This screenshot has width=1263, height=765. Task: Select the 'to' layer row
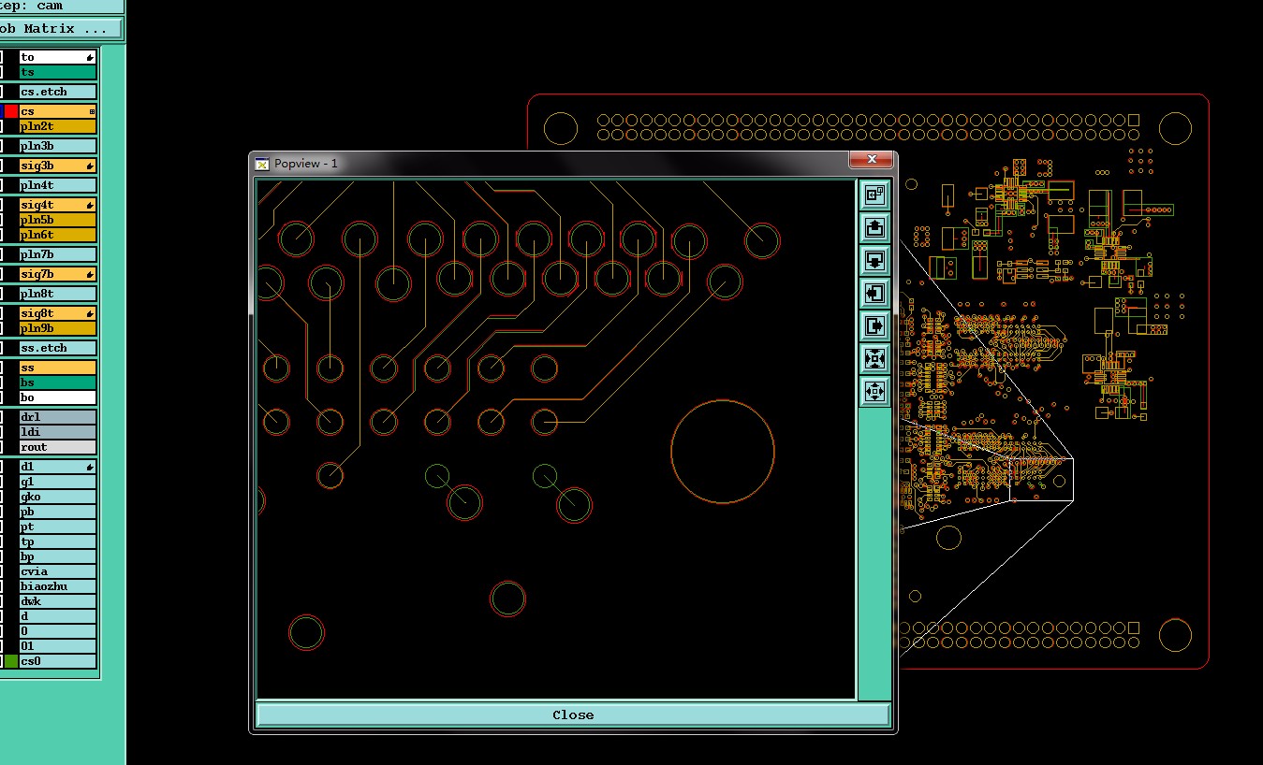pyautogui.click(x=58, y=57)
